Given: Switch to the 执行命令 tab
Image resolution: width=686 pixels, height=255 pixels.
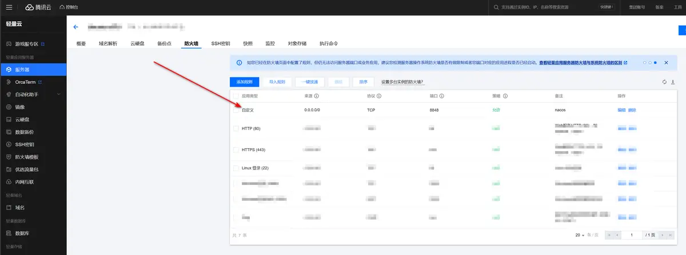Looking at the screenshot, I should [328, 43].
